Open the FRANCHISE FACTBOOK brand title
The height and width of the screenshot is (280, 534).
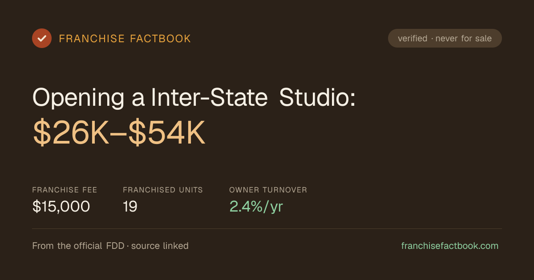coord(125,39)
